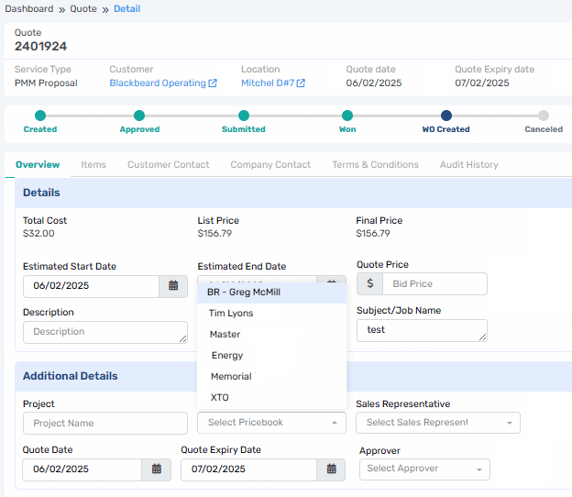Click the WO Created stage circle

coord(446,116)
